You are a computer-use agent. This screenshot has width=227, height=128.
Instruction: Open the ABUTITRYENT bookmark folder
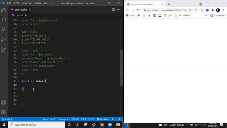(x=183, y=16)
